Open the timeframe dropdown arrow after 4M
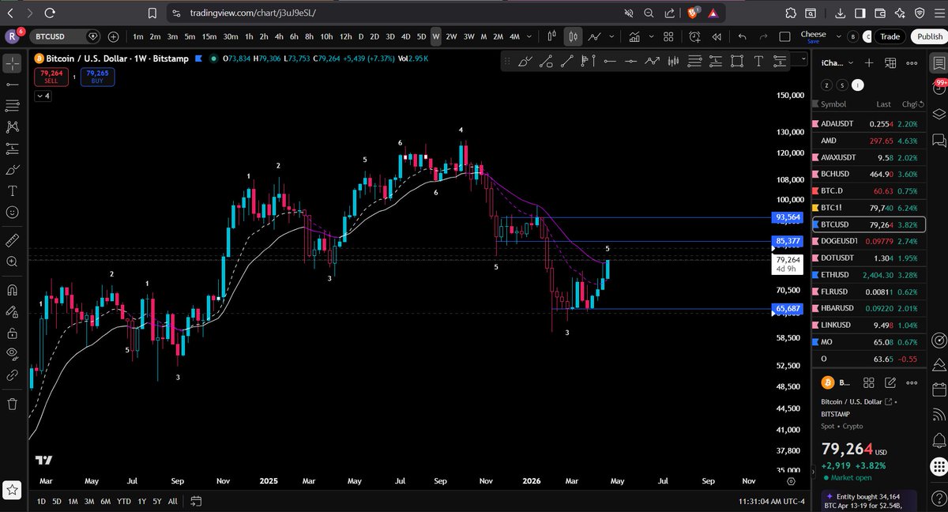Viewport: 948px width, 512px height. point(529,36)
